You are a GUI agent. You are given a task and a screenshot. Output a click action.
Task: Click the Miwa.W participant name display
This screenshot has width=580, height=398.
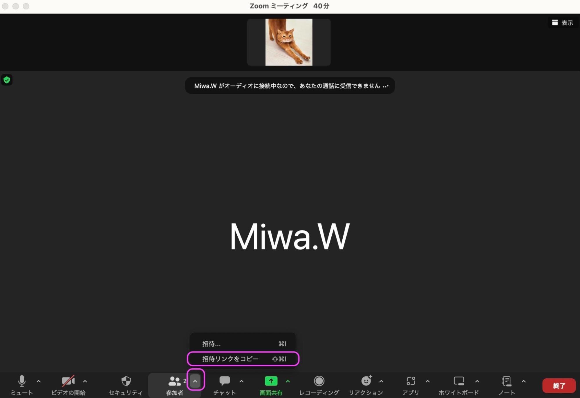(x=290, y=236)
